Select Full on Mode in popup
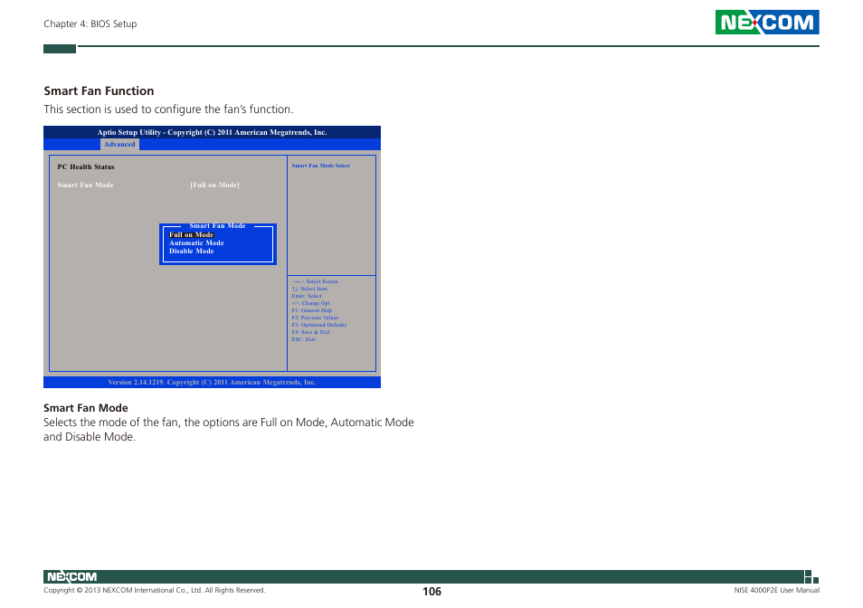 (x=191, y=235)
